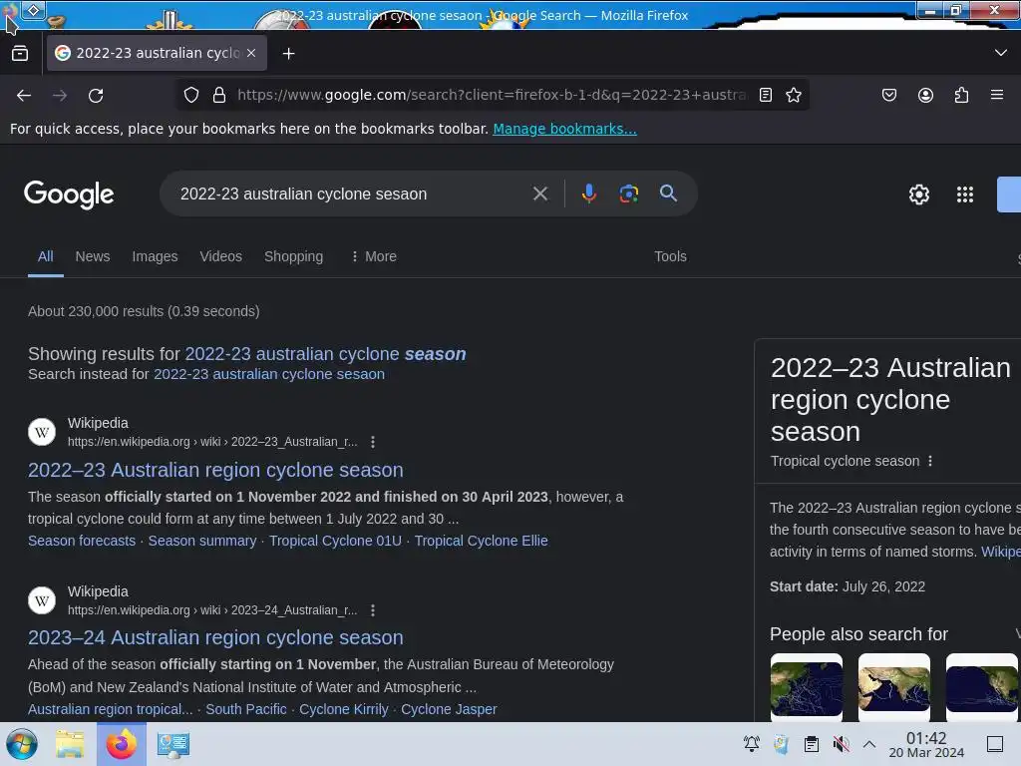Open the system settings taskbar icon
The width and height of the screenshot is (1021, 766).
[x=173, y=744]
